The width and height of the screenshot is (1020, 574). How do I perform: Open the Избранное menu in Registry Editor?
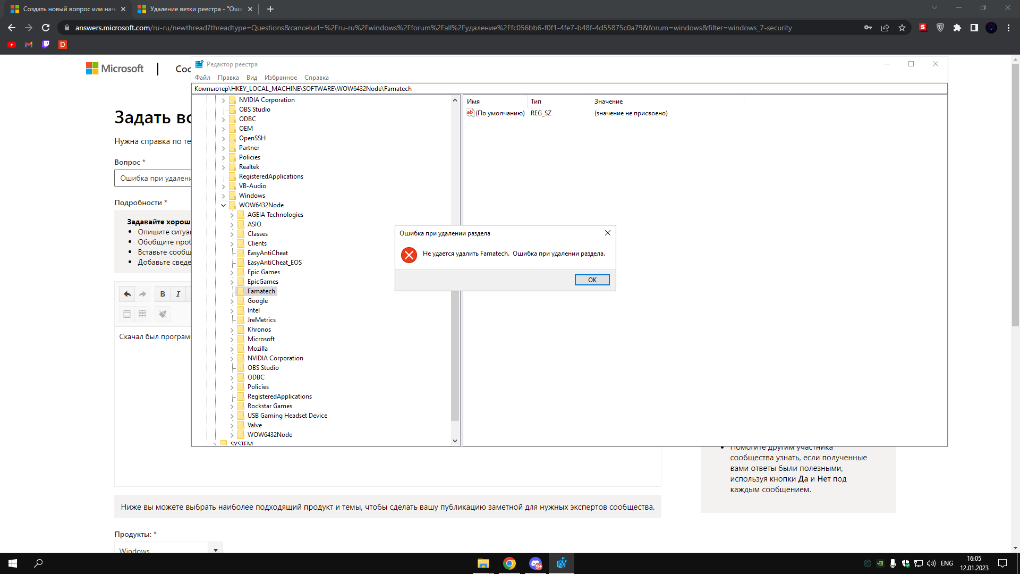coord(280,78)
